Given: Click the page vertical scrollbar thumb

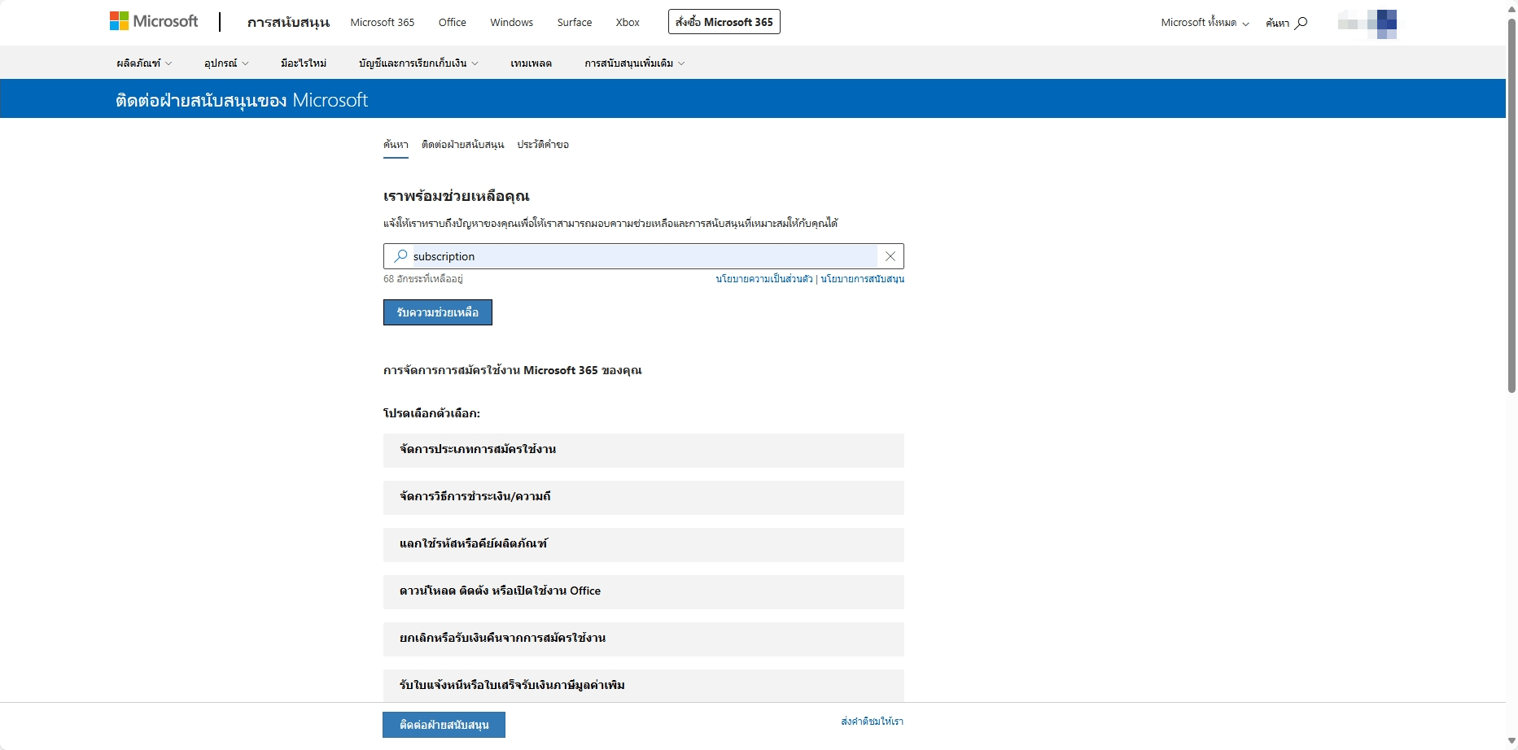Looking at the screenshot, I should (x=1511, y=206).
